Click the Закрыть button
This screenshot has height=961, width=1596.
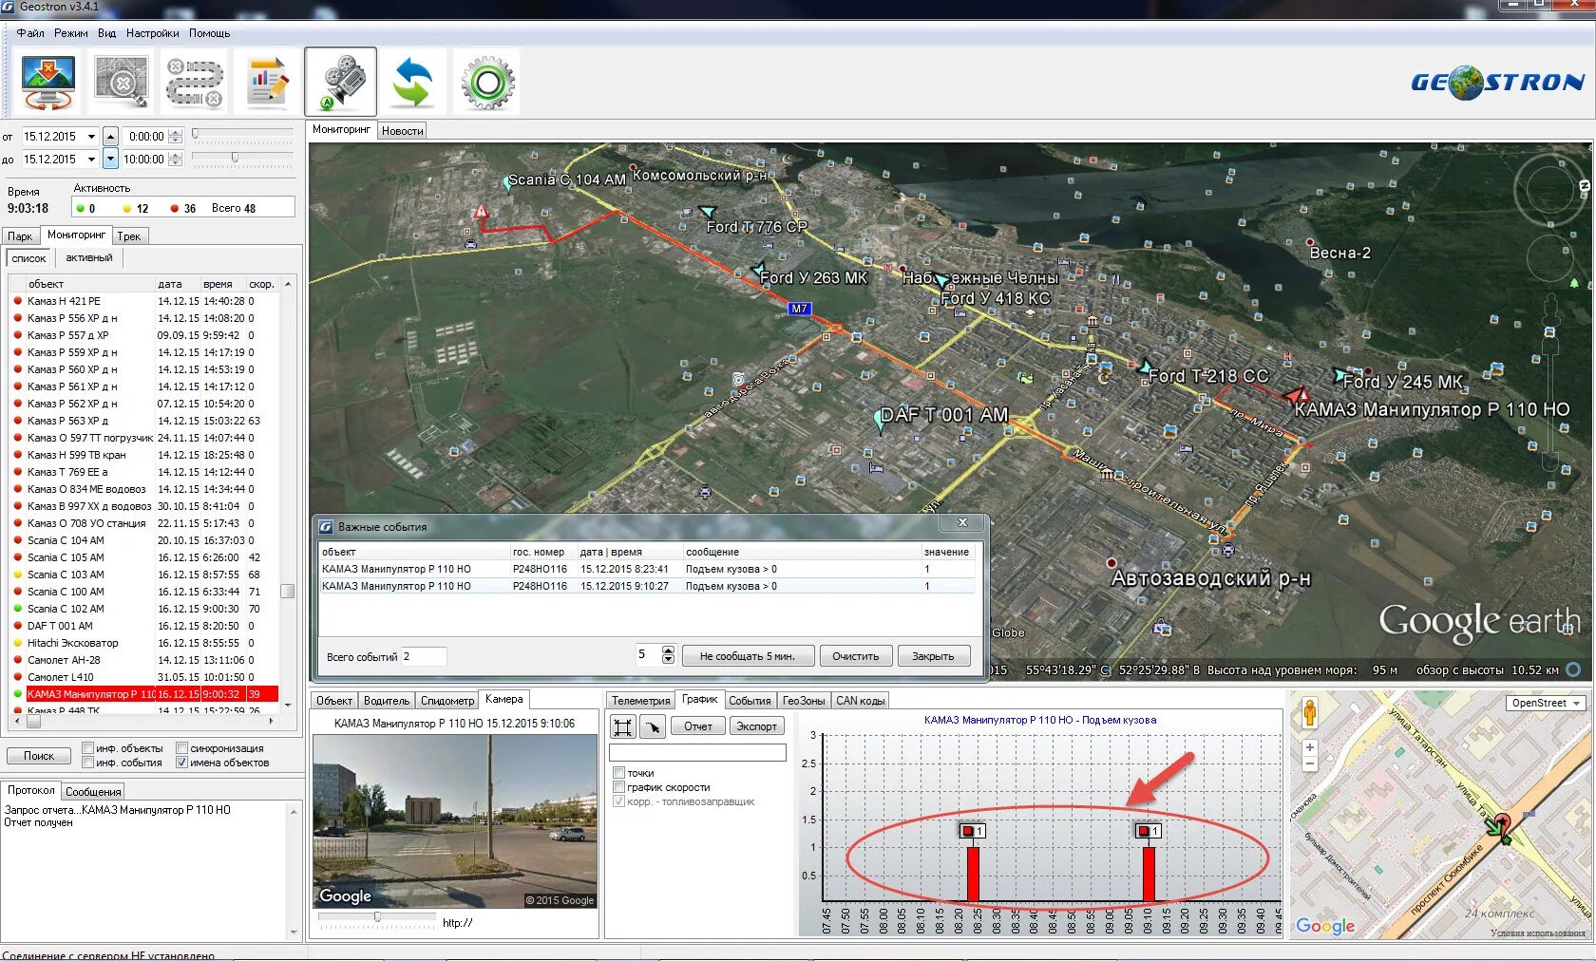tap(933, 656)
